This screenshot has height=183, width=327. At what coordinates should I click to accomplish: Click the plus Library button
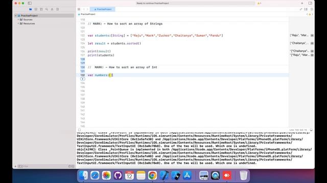click(x=302, y=3)
